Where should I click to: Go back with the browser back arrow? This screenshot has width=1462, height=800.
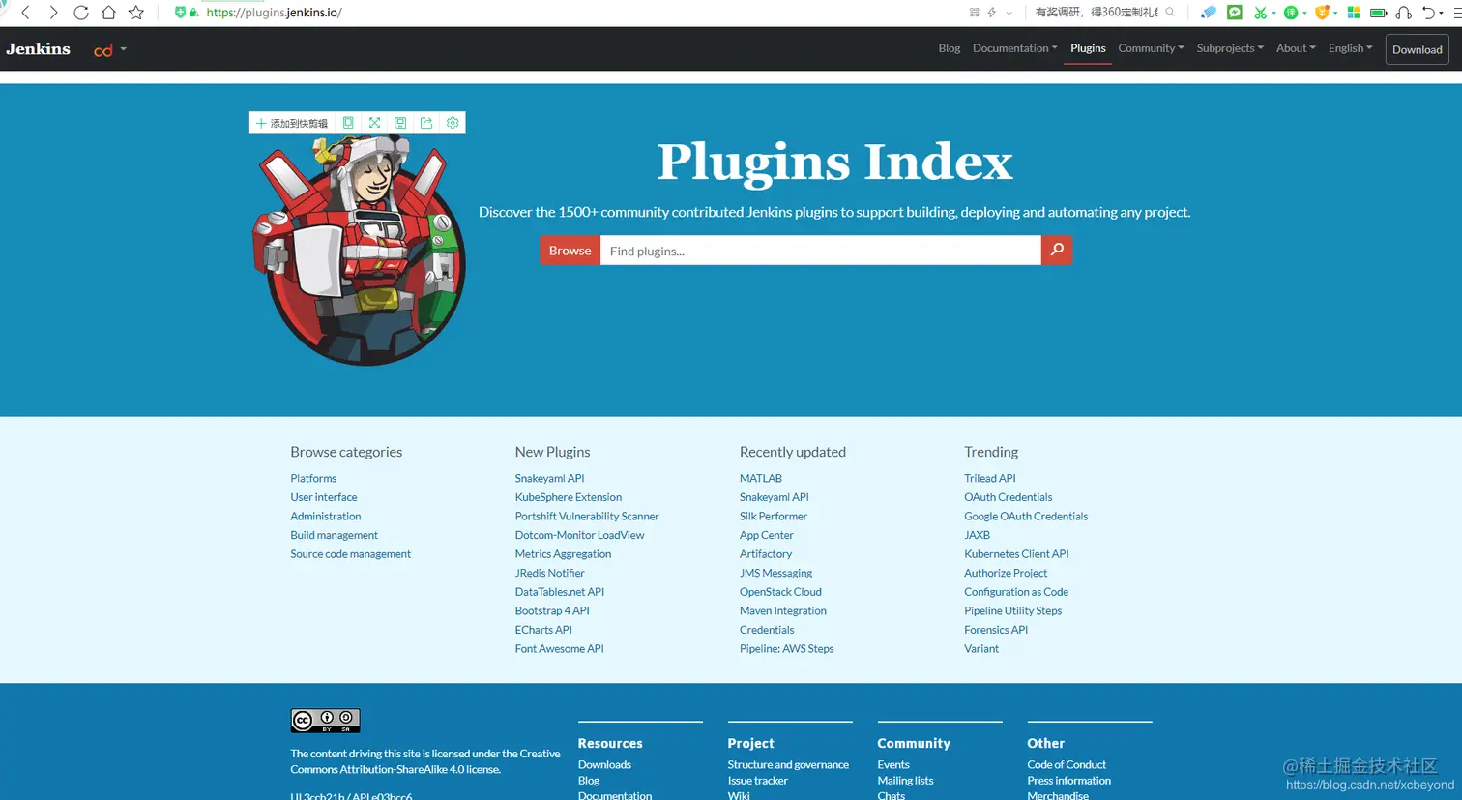(25, 13)
